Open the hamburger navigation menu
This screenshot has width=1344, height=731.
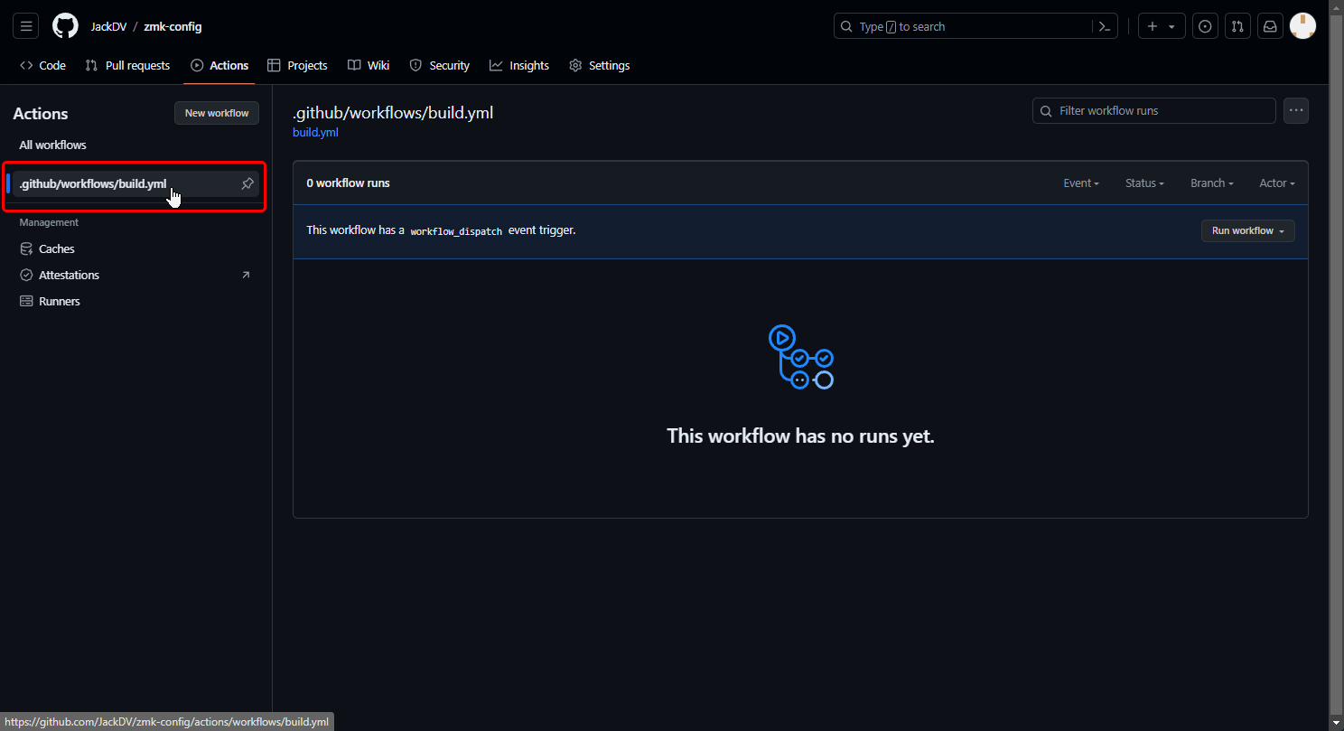[x=26, y=26]
